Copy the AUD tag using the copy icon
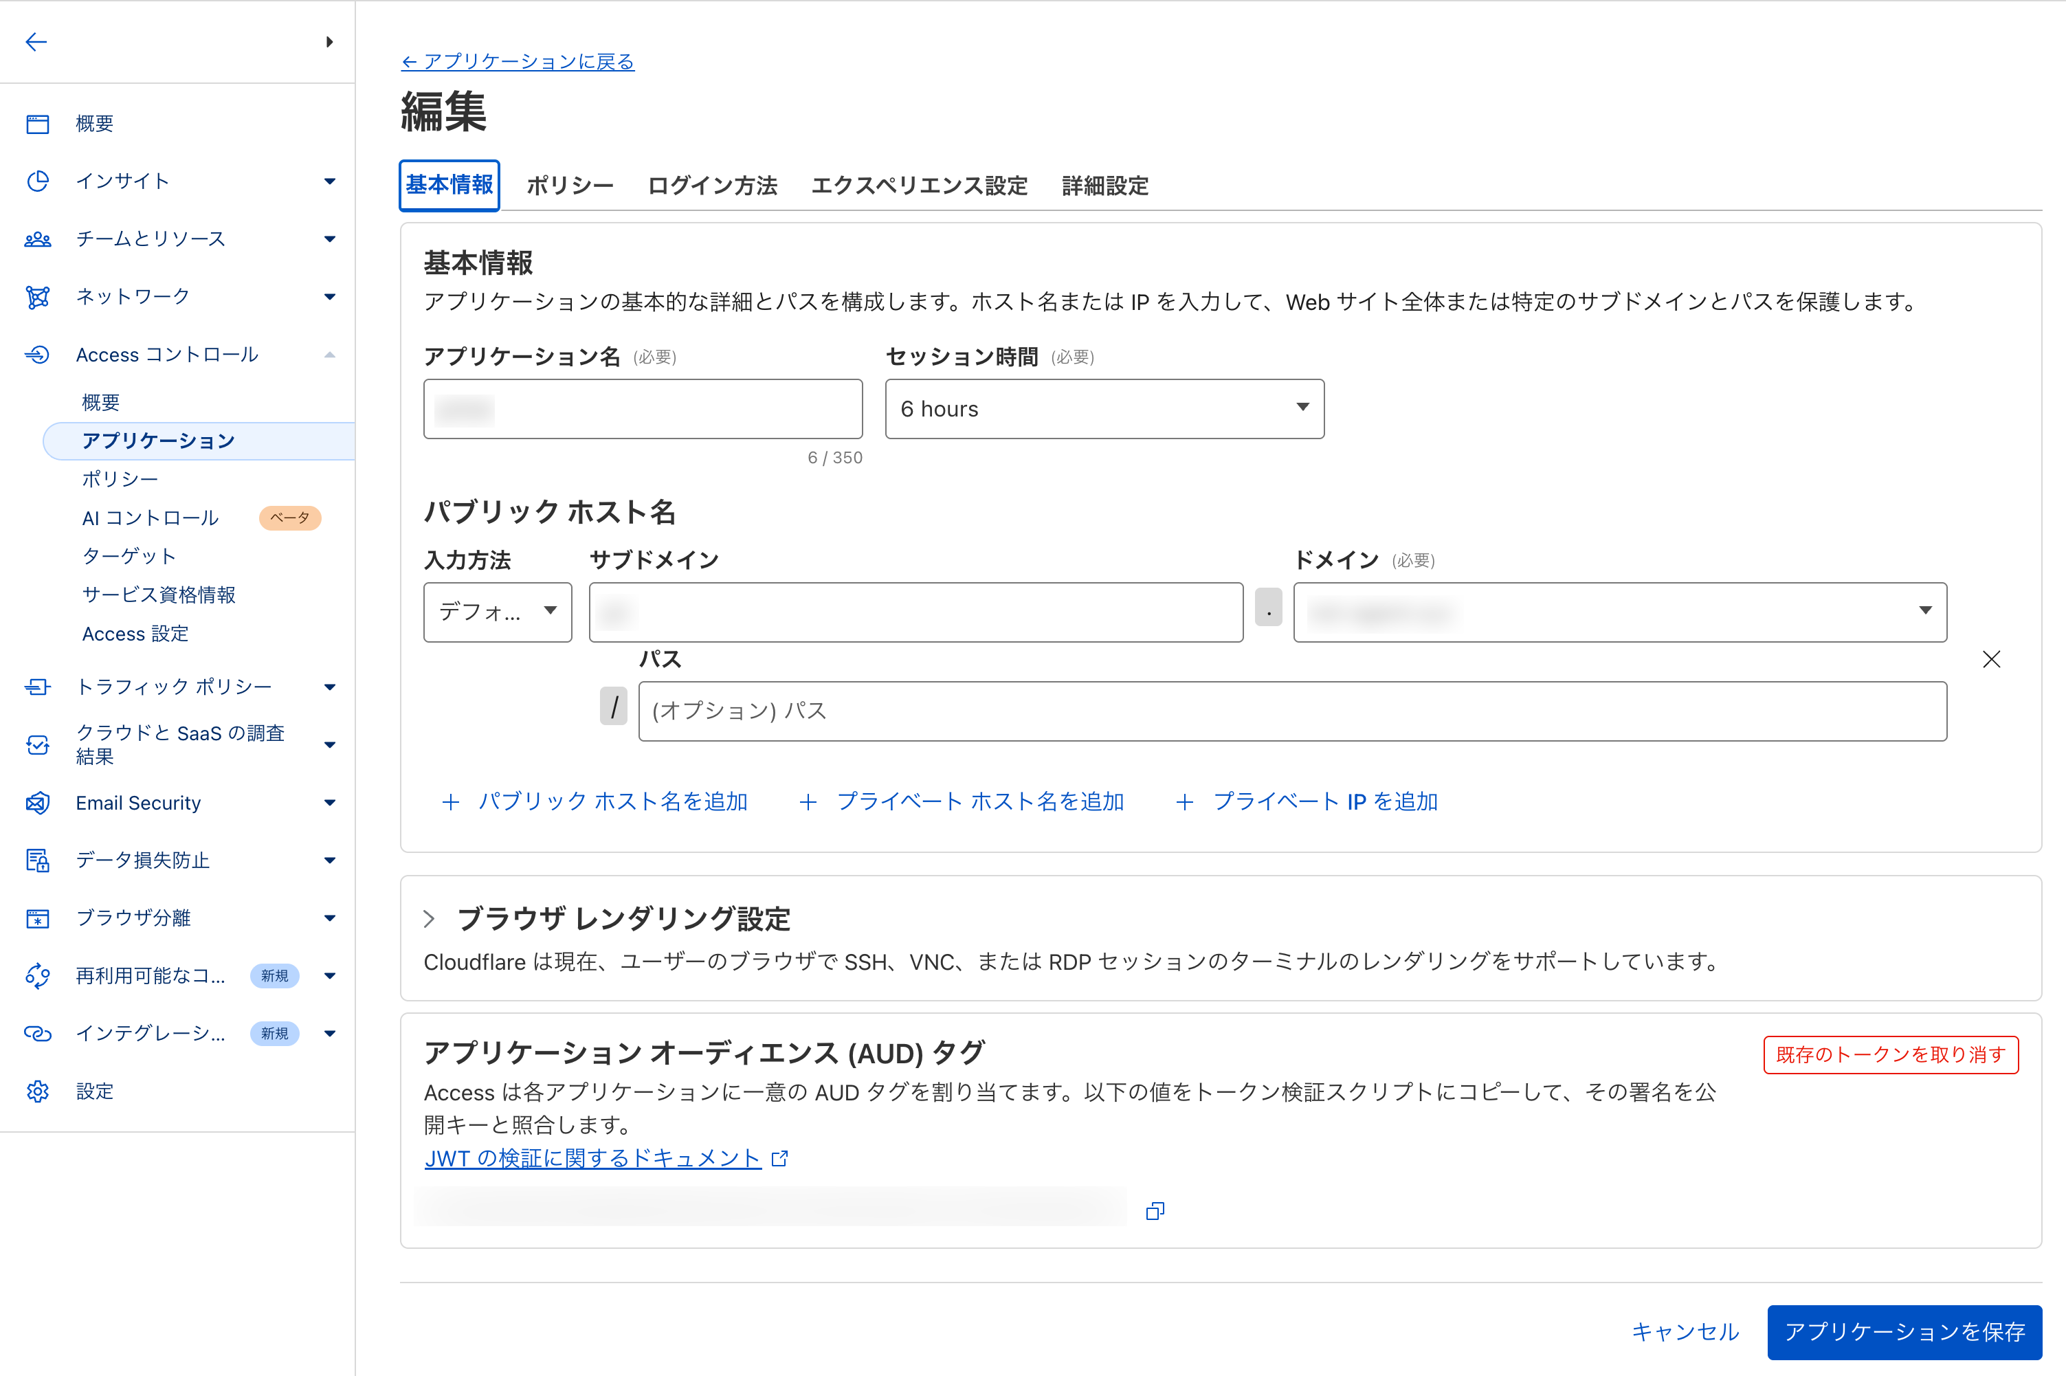This screenshot has height=1376, width=2066. tap(1155, 1211)
